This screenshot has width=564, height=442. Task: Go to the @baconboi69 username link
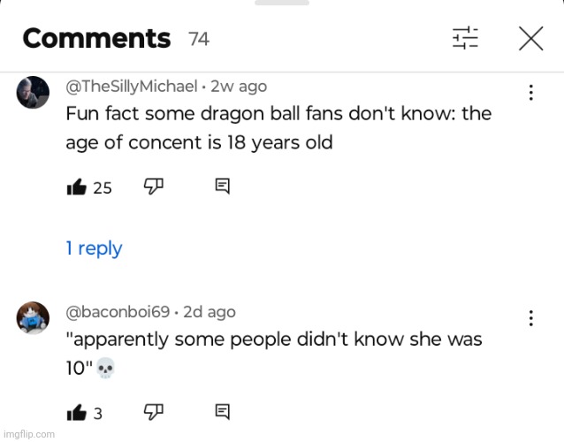(x=118, y=311)
